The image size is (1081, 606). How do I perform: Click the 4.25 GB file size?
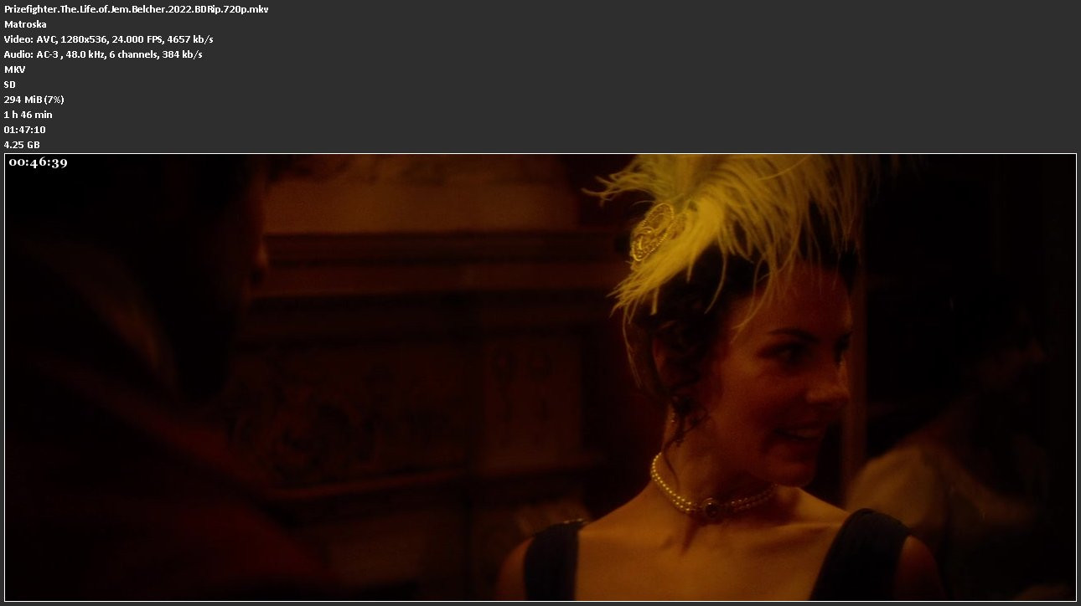[x=22, y=145]
